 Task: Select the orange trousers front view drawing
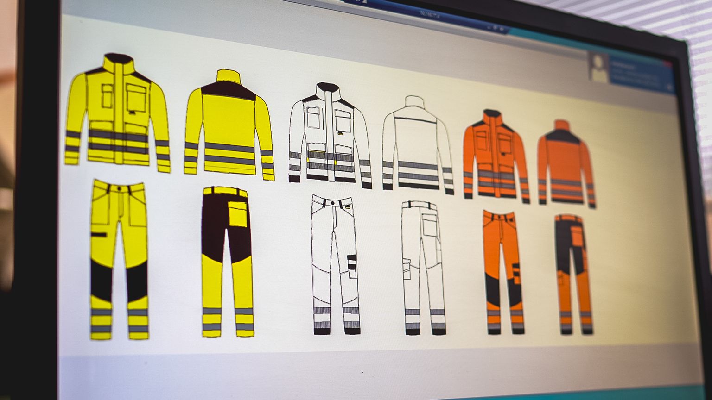click(503, 272)
